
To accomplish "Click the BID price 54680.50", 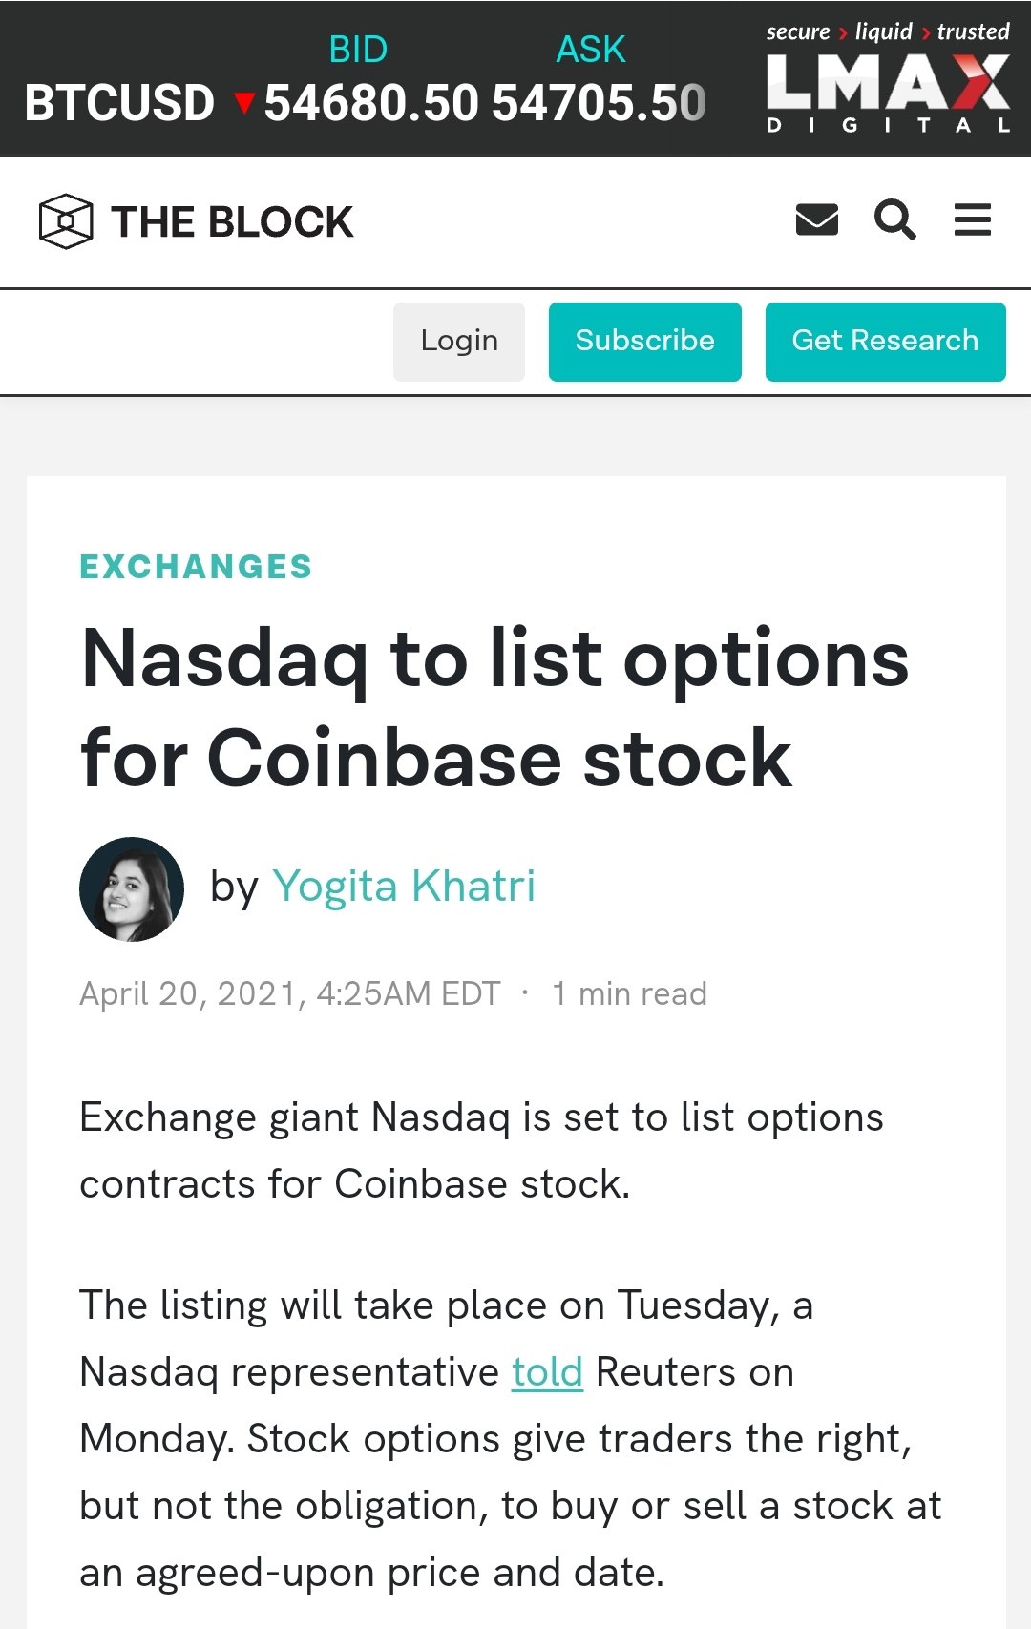I will pyautogui.click(x=371, y=103).
